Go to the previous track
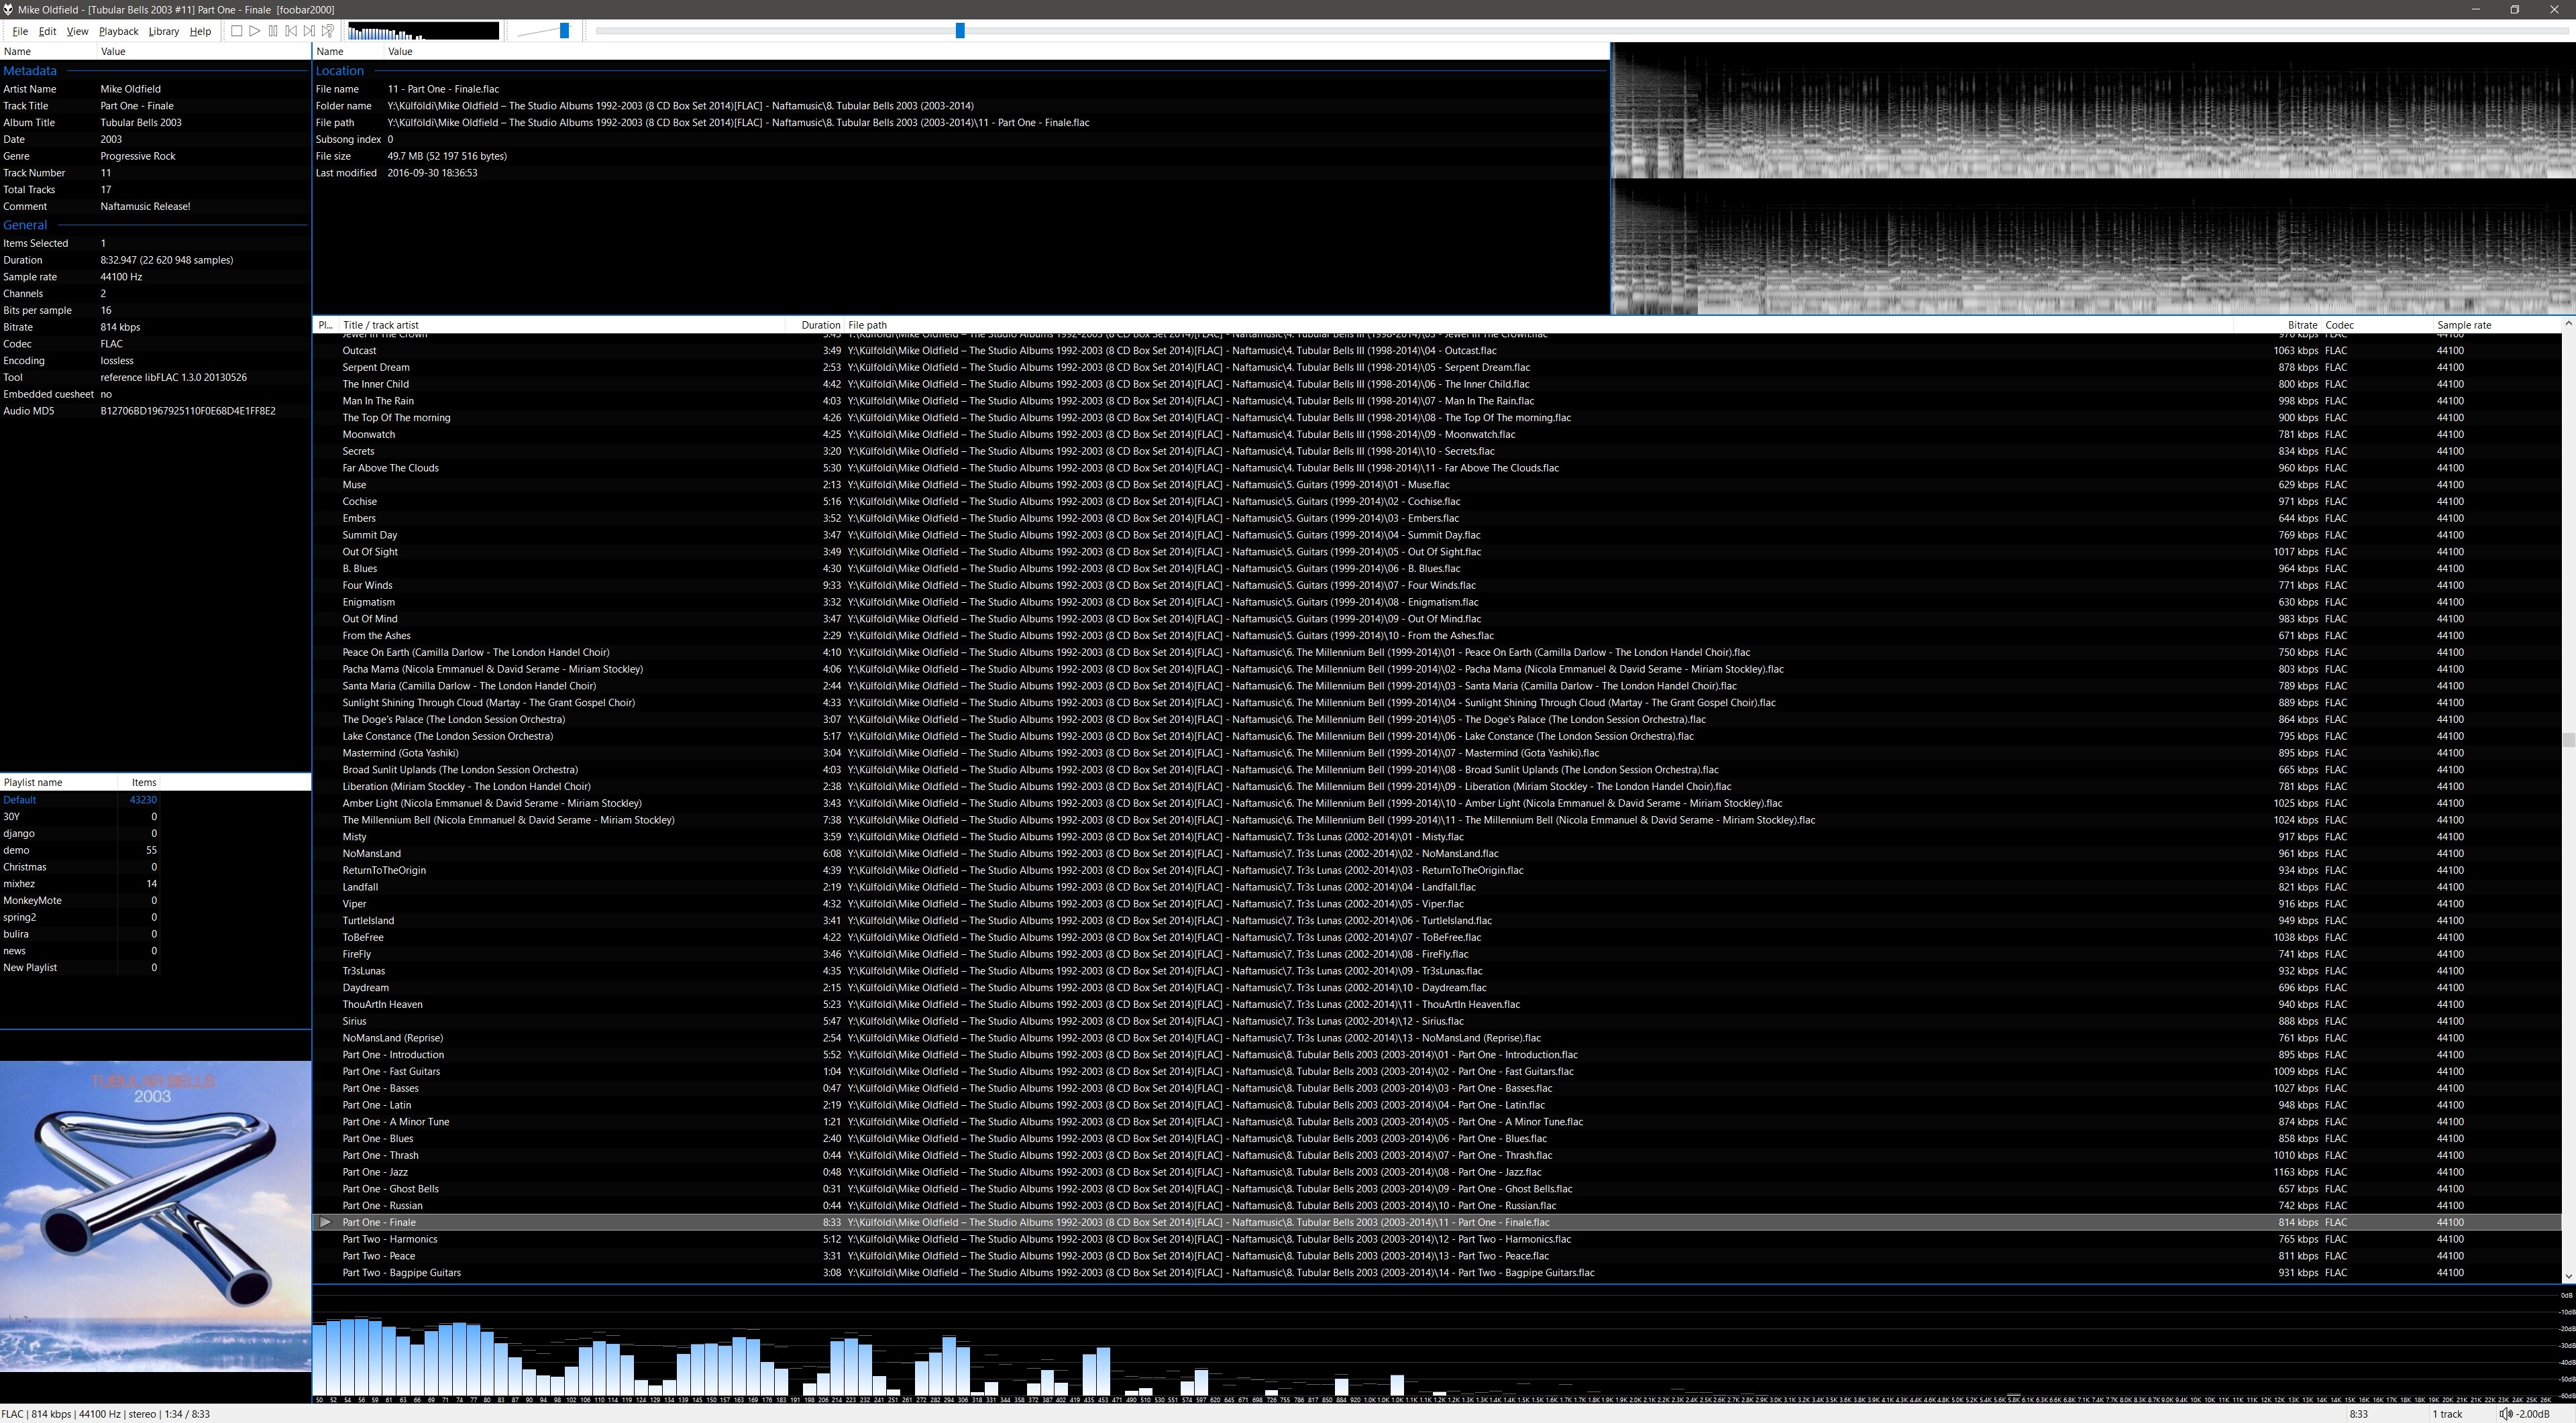 tap(291, 31)
